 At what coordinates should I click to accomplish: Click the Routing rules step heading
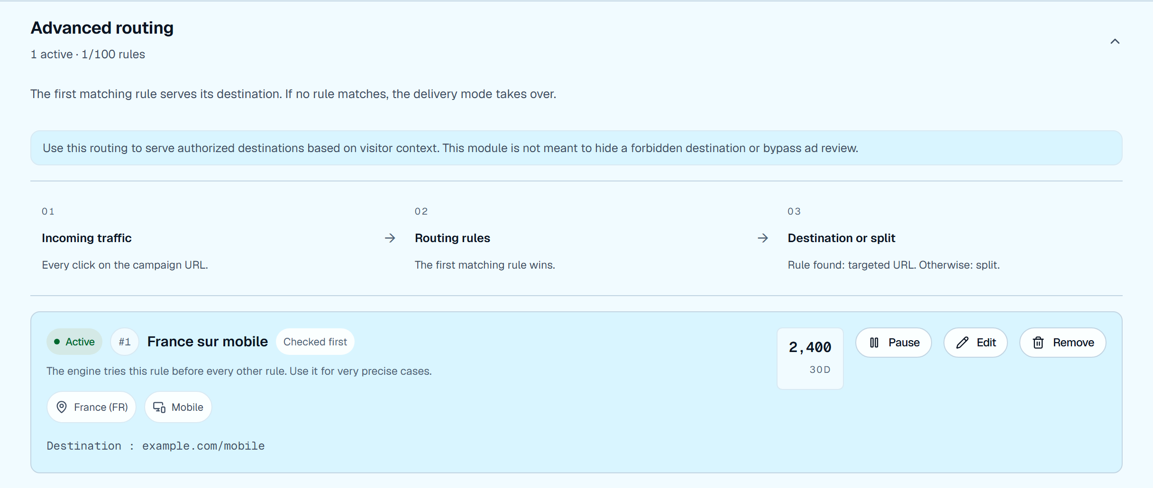tap(452, 238)
